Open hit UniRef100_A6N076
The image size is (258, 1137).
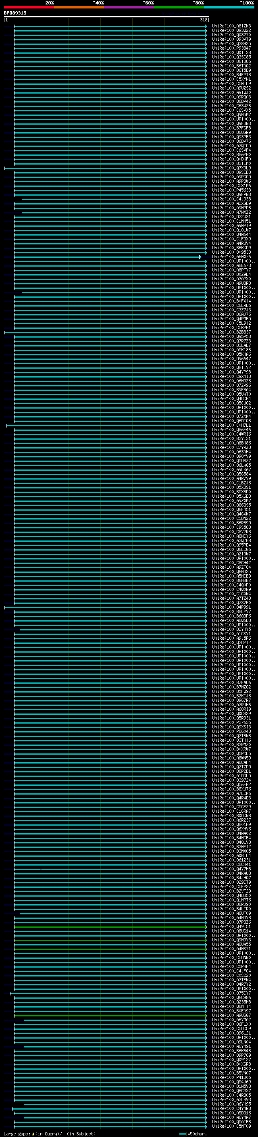click(231, 257)
